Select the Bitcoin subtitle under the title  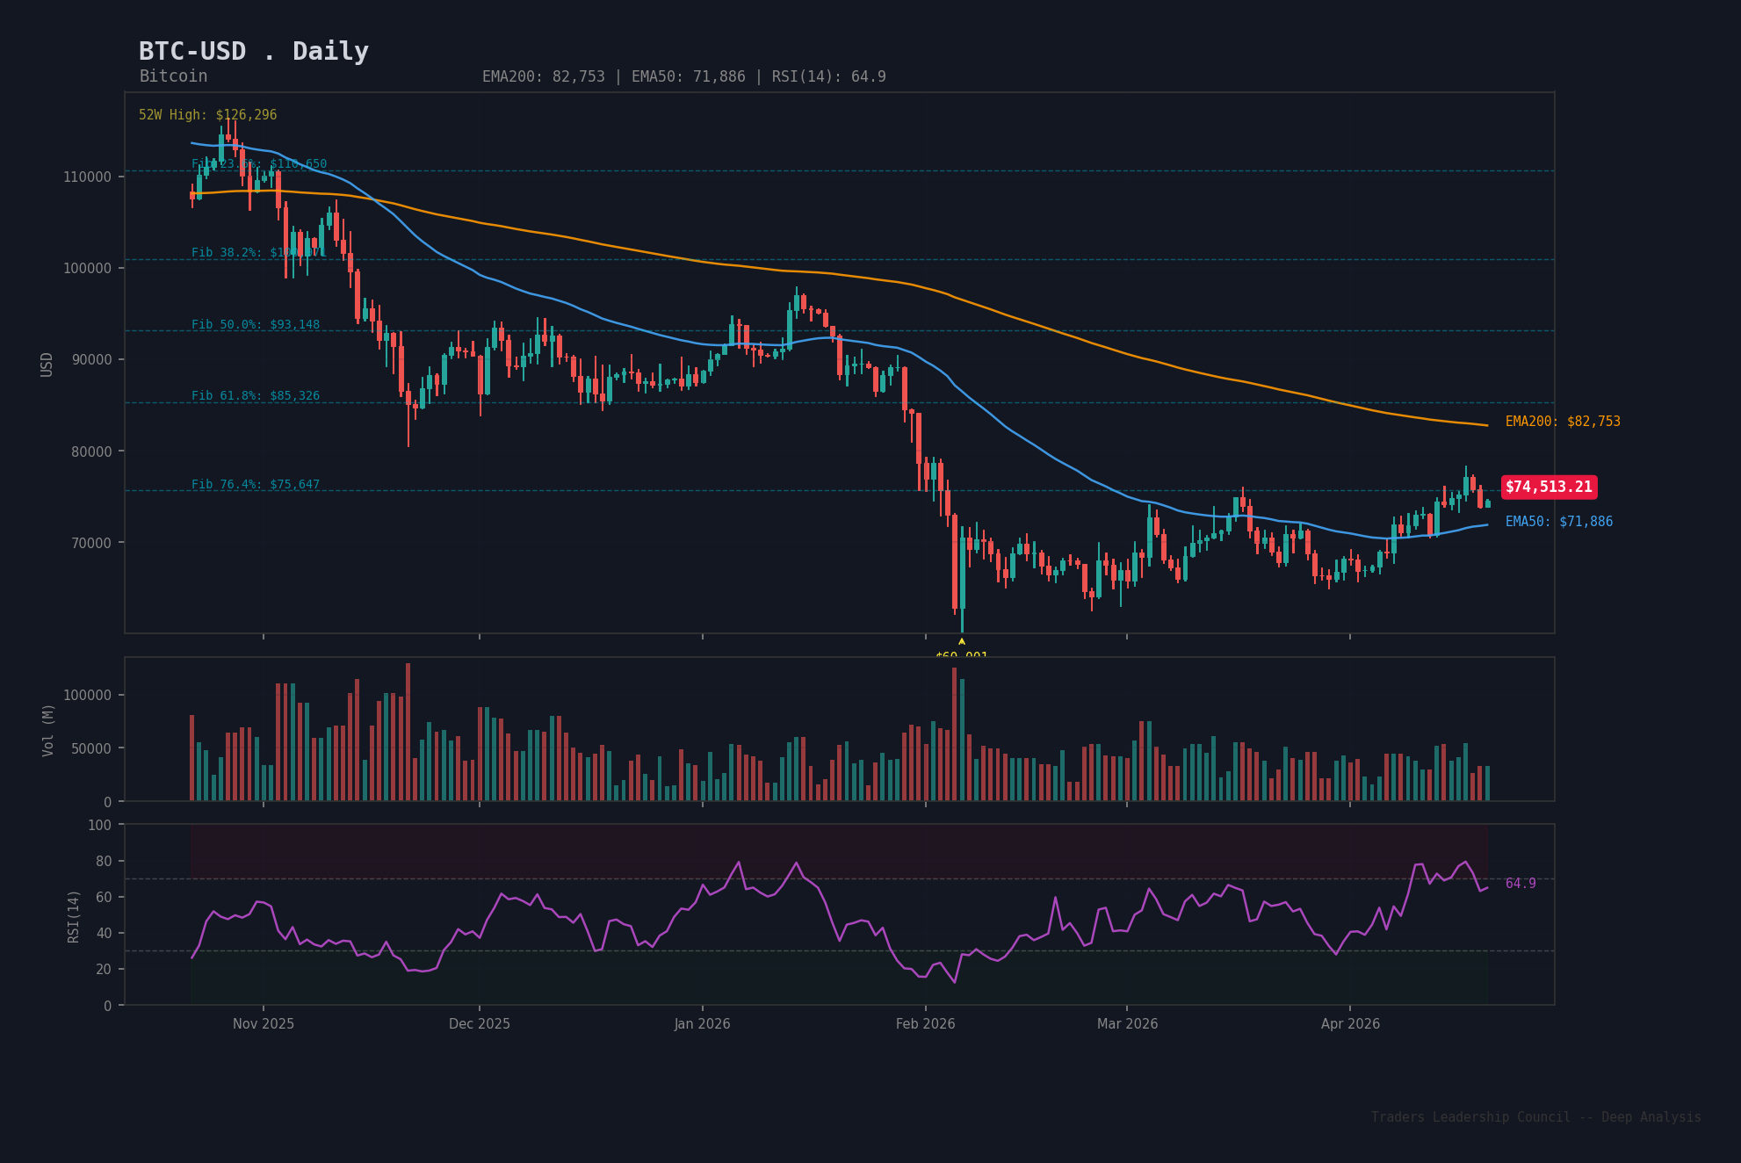coord(172,76)
